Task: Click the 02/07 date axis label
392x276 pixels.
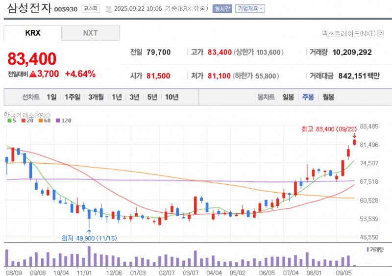Action: point(167,273)
